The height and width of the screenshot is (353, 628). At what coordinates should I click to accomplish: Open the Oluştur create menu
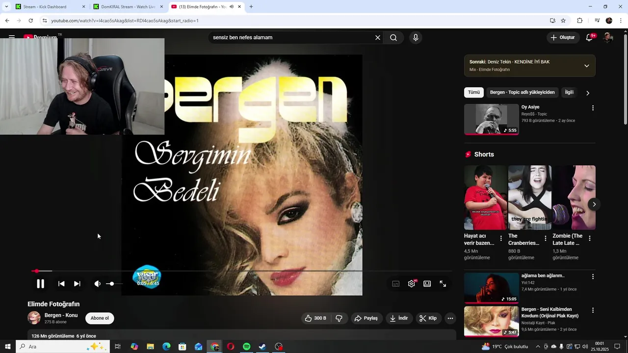click(x=562, y=37)
